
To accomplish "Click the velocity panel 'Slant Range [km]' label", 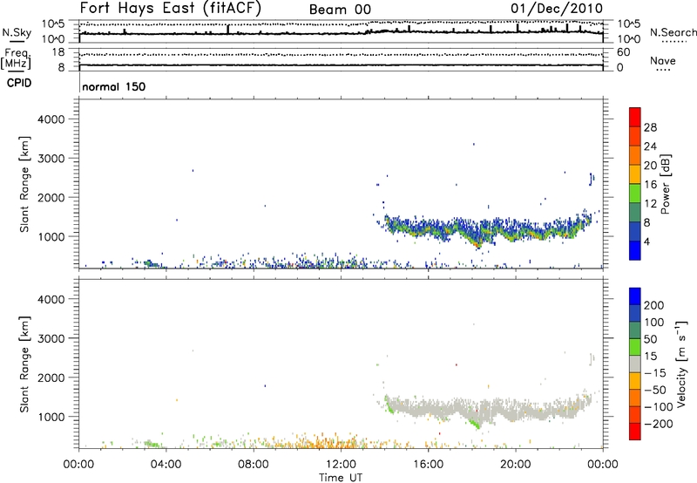I will (24, 364).
